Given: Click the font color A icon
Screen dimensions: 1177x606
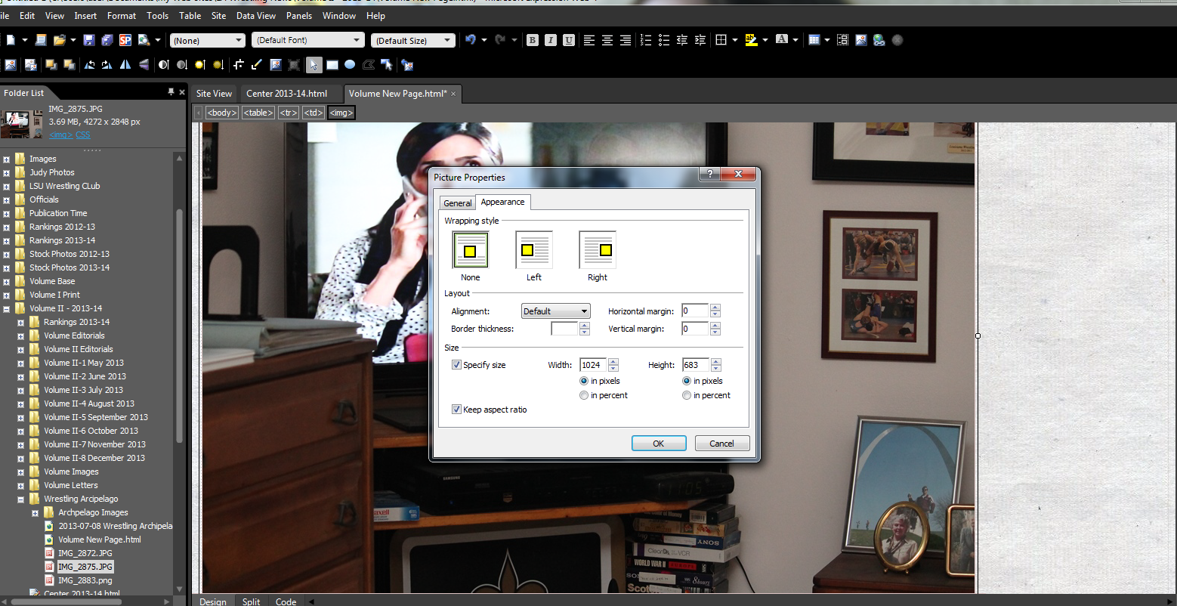Looking at the screenshot, I should click(x=782, y=40).
